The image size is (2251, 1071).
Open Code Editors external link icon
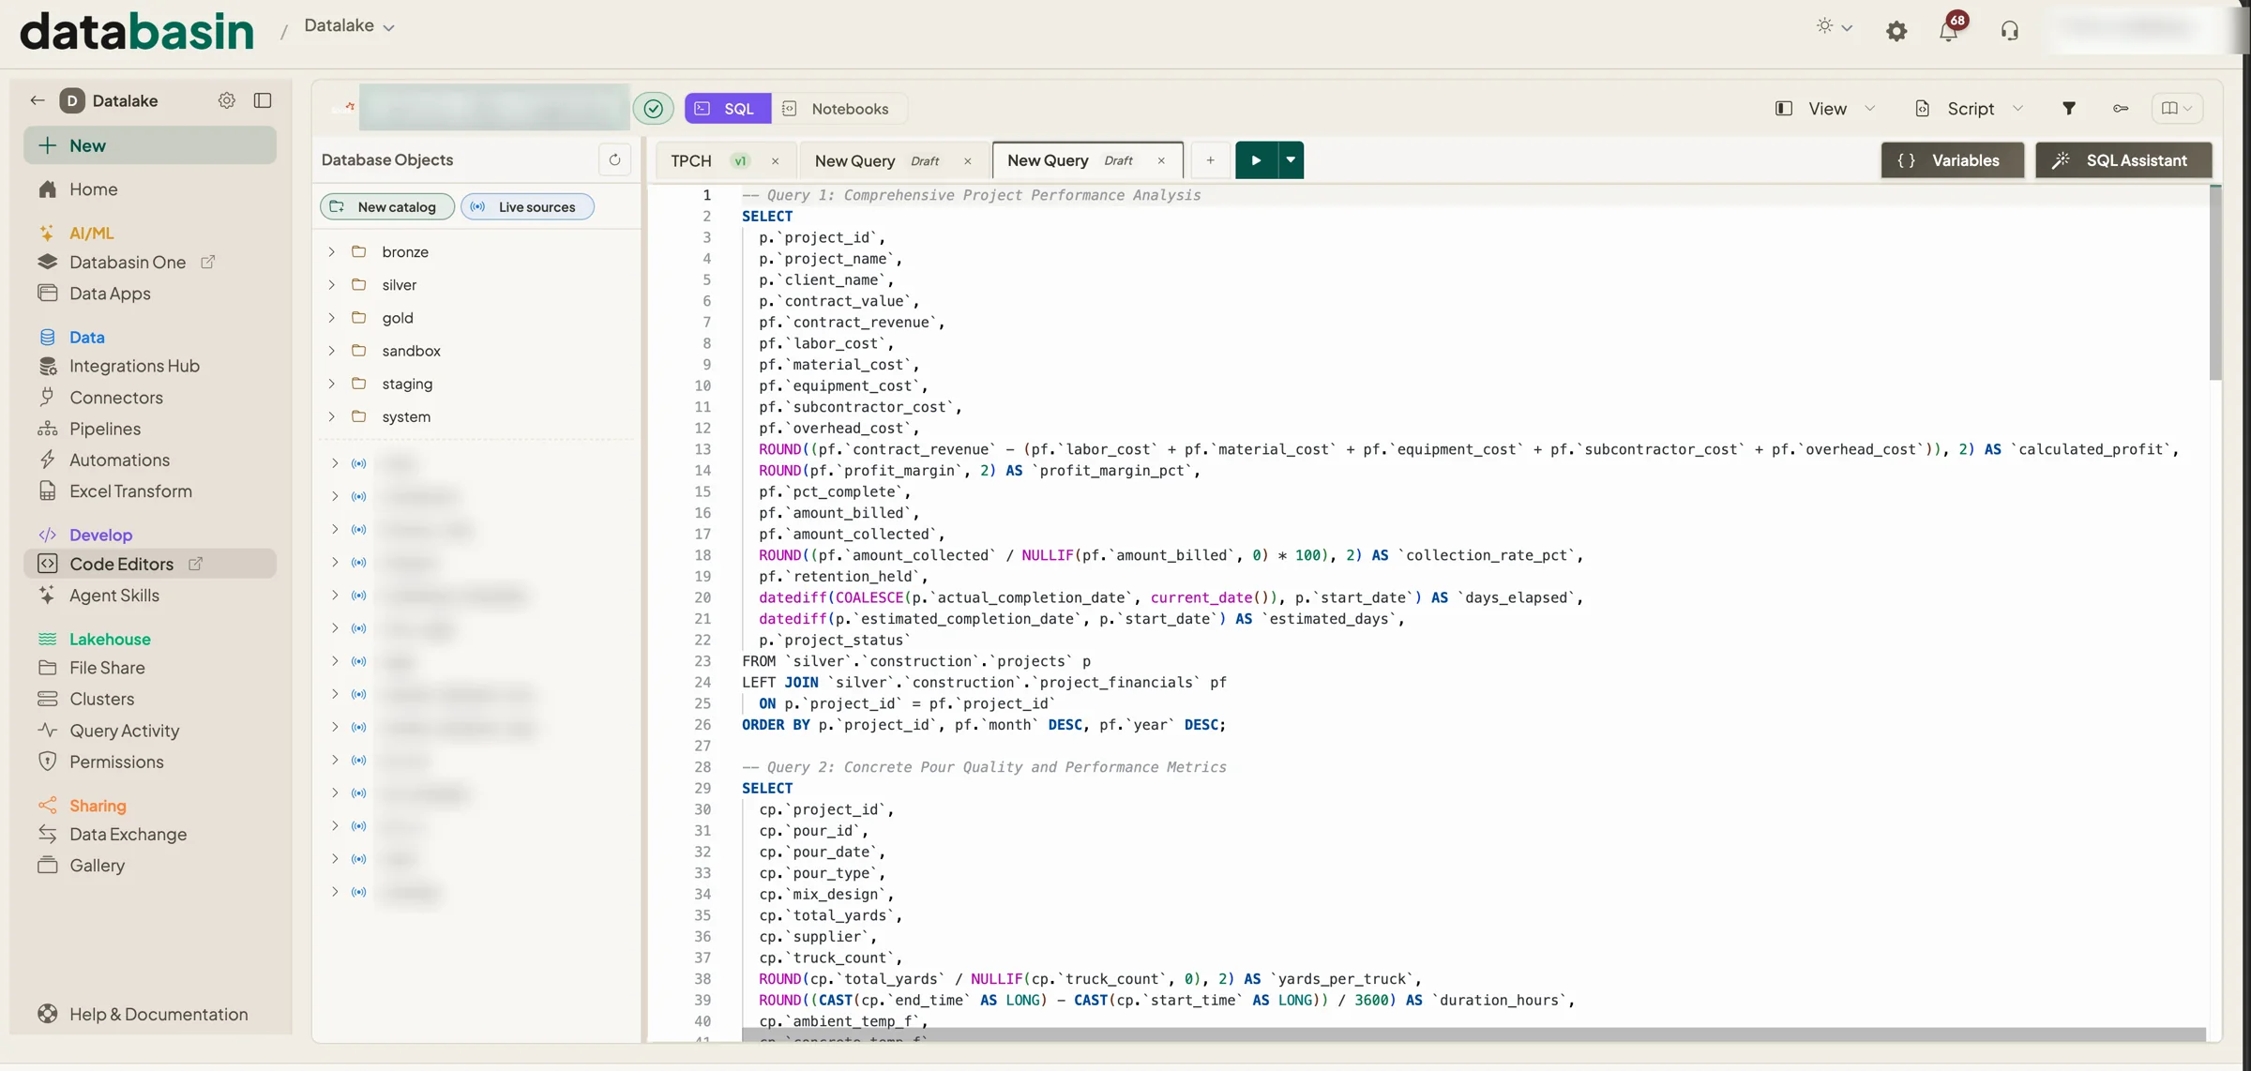click(x=196, y=564)
